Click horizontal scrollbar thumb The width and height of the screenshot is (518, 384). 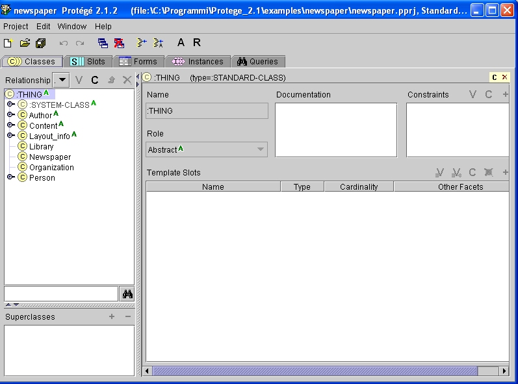pyautogui.click(x=315, y=371)
